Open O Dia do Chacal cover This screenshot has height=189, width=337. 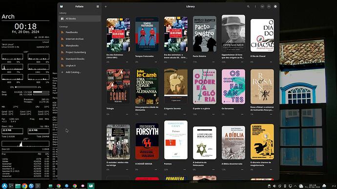[262, 36]
